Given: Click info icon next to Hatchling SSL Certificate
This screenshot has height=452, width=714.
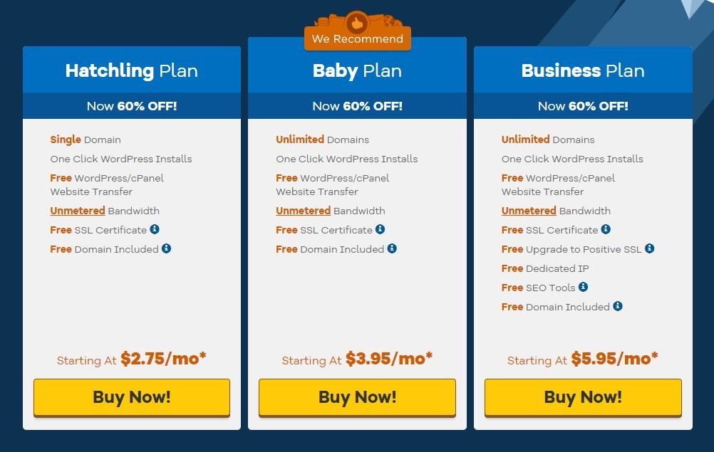Looking at the screenshot, I should 155,229.
